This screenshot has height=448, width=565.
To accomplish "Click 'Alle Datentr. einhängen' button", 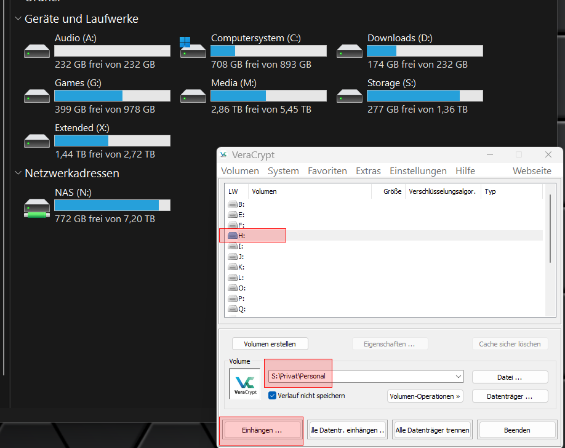I will [x=347, y=430].
